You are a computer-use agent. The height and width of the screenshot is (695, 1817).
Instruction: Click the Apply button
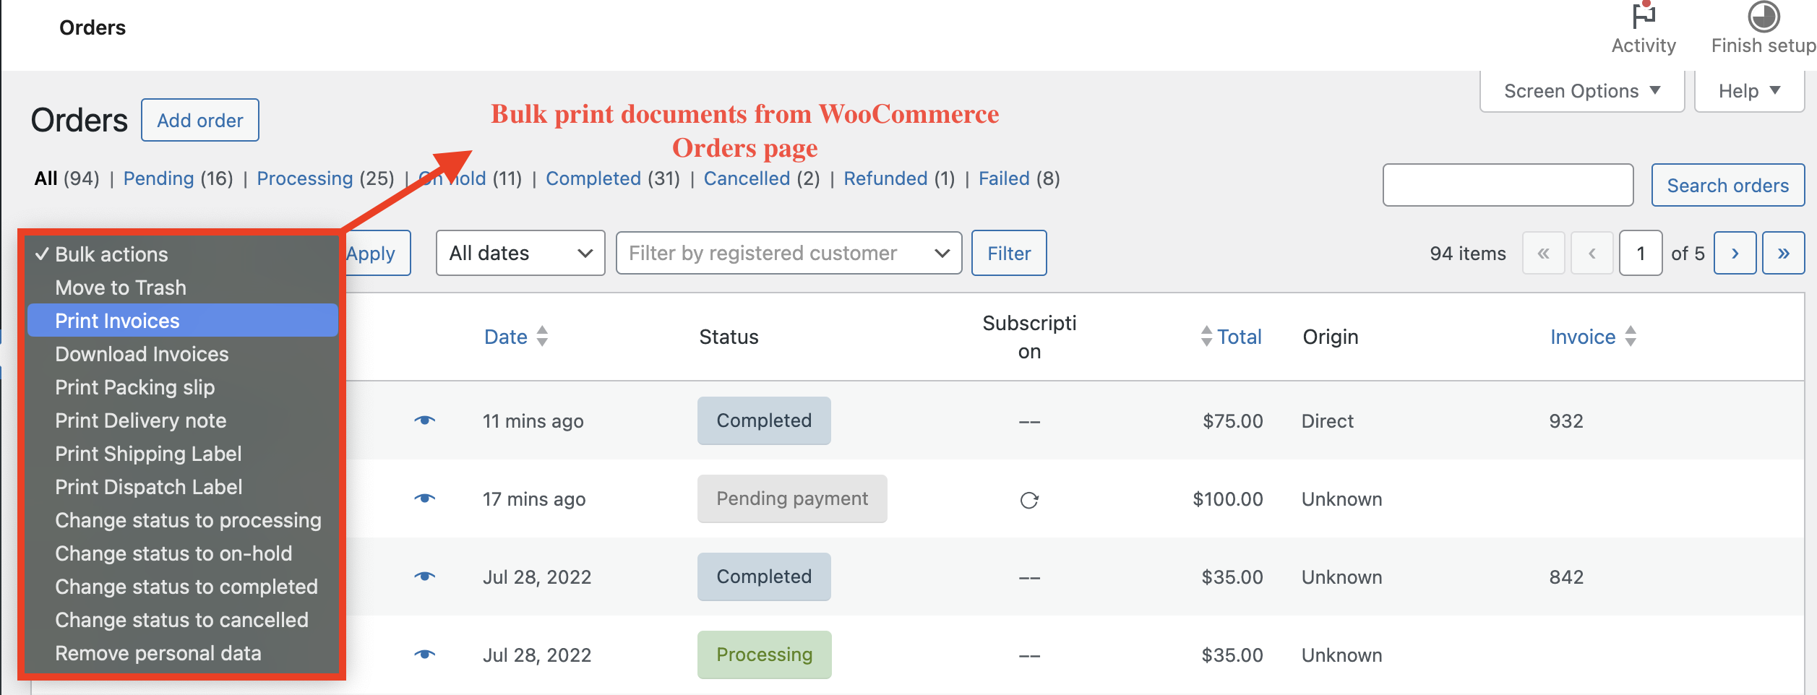tap(378, 254)
